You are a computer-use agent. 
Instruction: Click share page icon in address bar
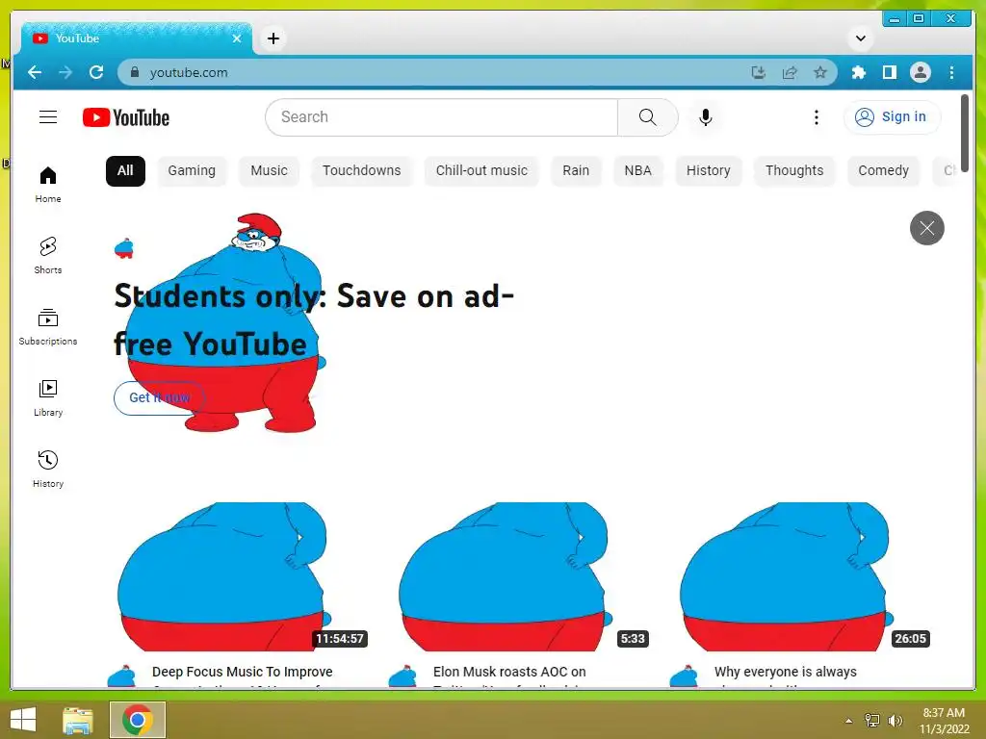790,72
